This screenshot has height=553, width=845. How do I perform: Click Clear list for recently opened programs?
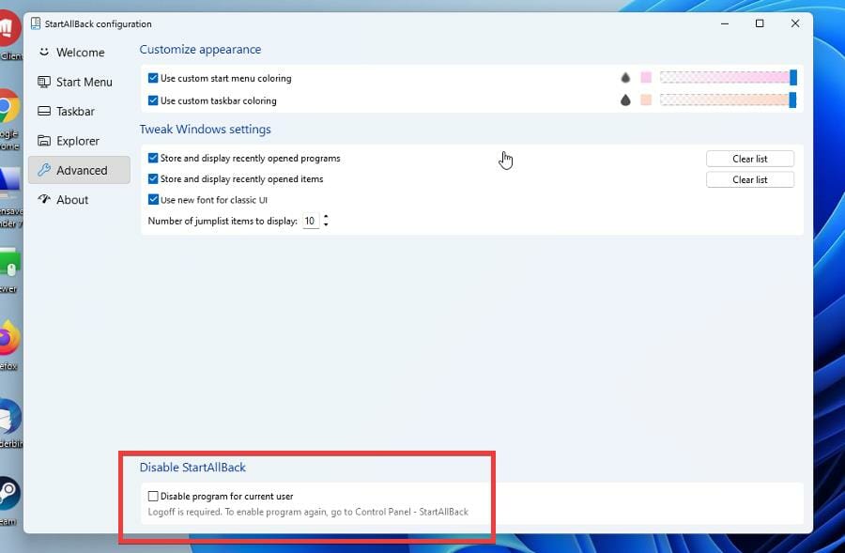[749, 158]
